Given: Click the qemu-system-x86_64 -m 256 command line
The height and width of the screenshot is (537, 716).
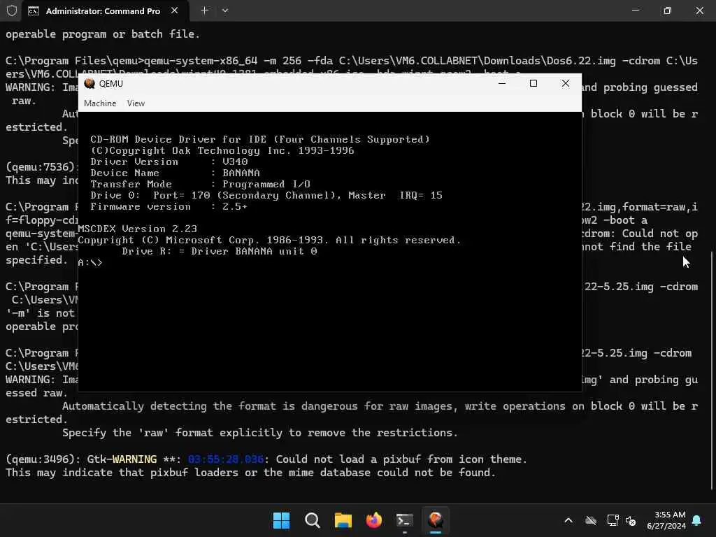Looking at the screenshot, I should [x=352, y=61].
